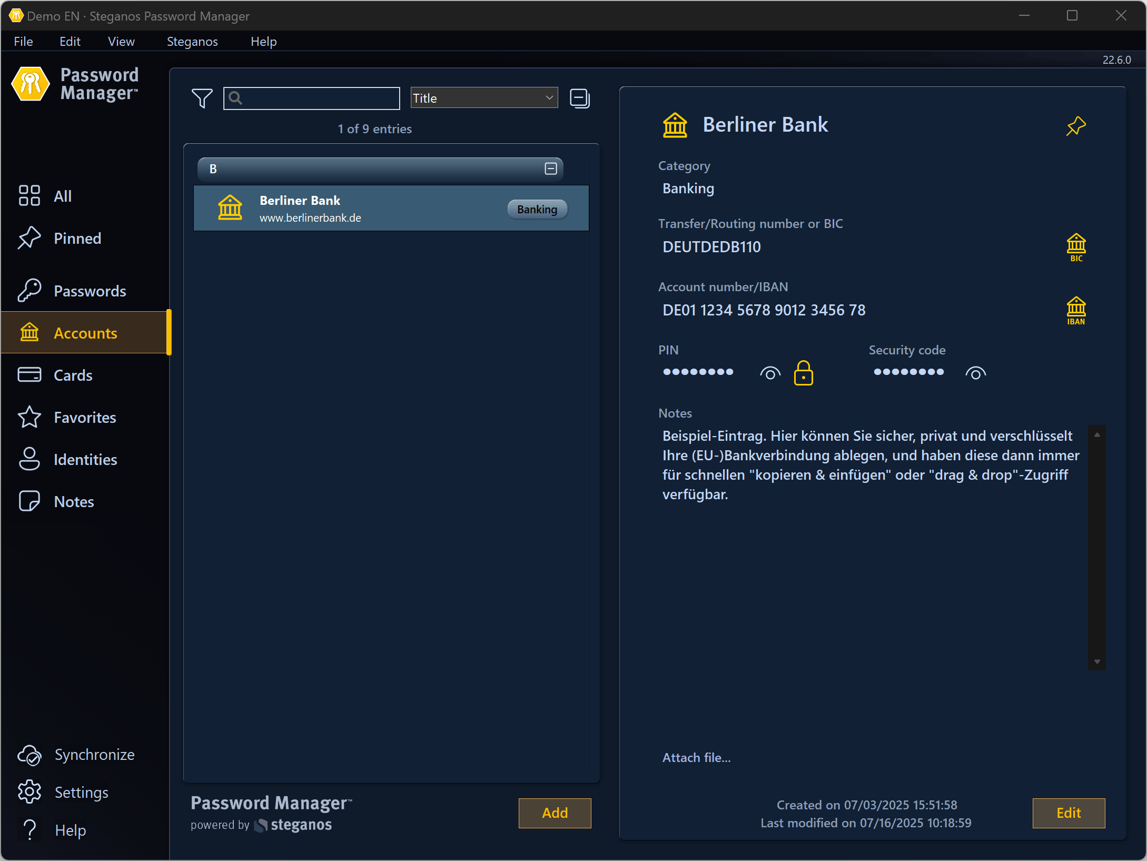Open the search filter funnel icon
Screen dimensions: 1147x861
[x=201, y=98]
